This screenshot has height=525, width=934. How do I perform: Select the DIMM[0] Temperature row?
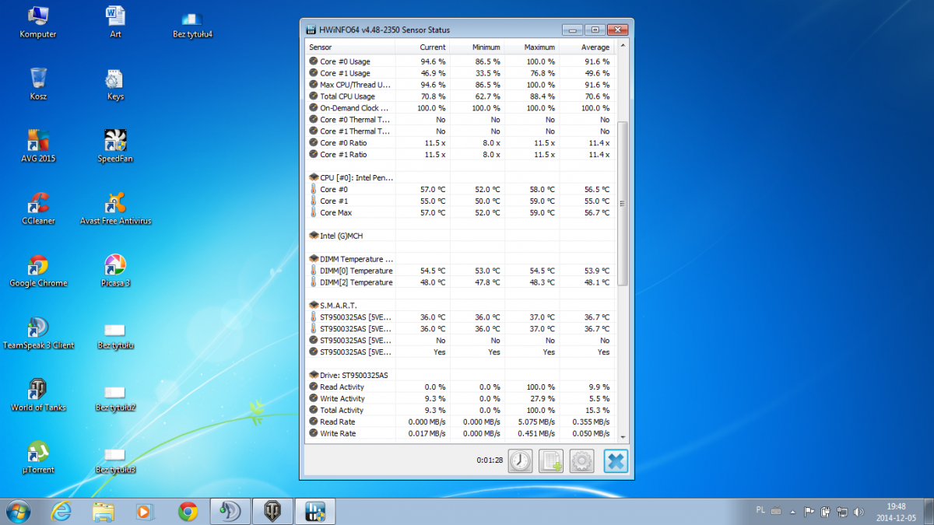460,271
